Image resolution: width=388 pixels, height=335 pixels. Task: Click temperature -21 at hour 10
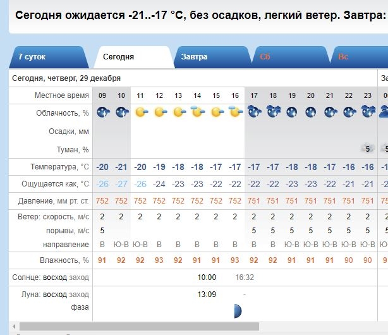point(121,167)
